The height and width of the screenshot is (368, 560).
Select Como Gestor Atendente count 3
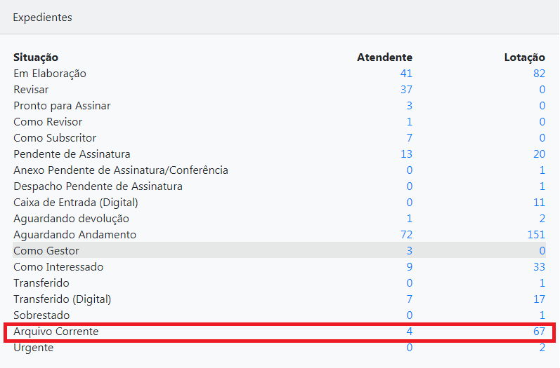point(410,251)
